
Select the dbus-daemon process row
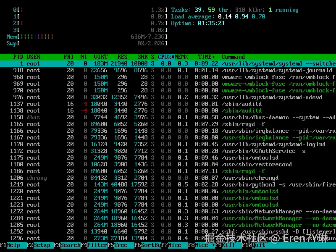point(168,117)
